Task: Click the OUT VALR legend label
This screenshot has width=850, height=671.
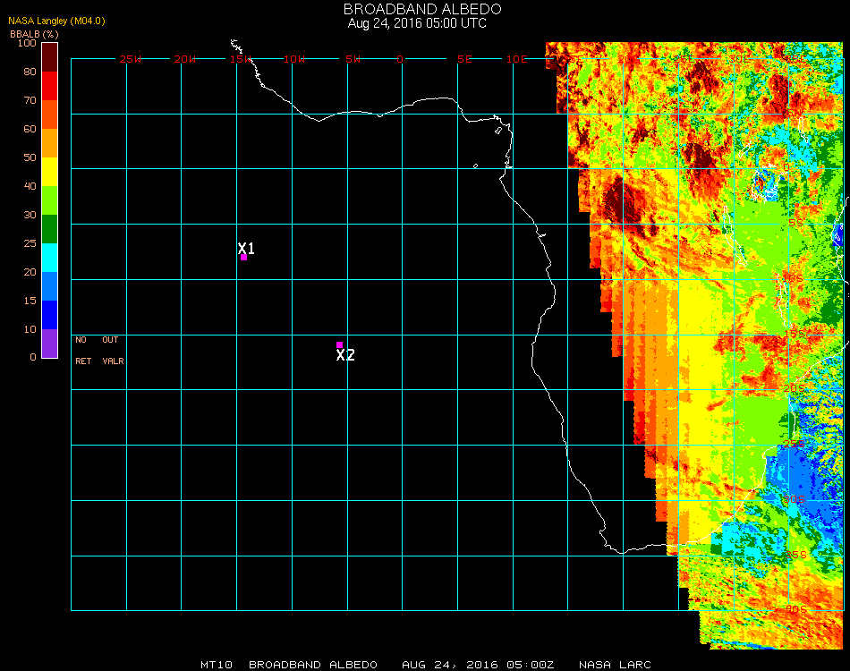Action: [112, 351]
